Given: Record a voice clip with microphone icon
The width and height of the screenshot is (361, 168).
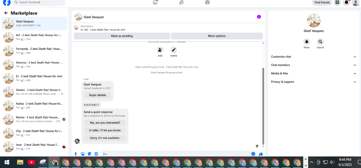Looking at the screenshot, I should tap(76, 154).
